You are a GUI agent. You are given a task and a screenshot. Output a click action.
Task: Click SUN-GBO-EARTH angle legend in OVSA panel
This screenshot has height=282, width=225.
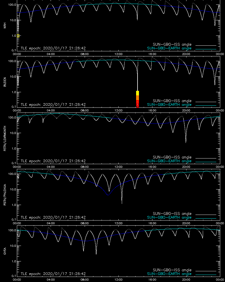tap(169, 274)
